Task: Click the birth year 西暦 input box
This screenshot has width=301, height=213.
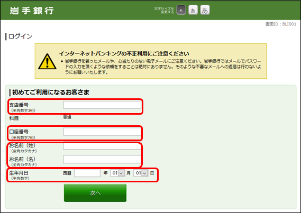Action: pos(87,173)
